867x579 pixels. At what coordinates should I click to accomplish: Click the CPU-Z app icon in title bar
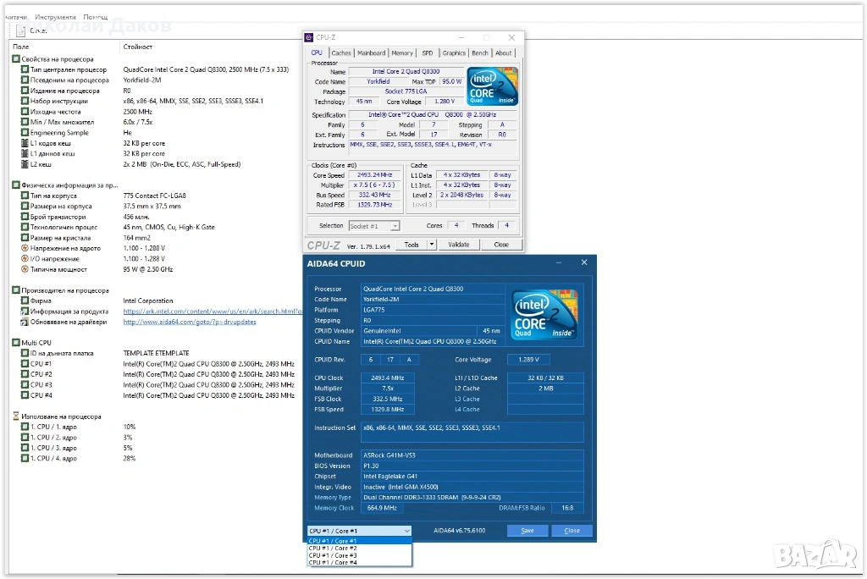(311, 38)
